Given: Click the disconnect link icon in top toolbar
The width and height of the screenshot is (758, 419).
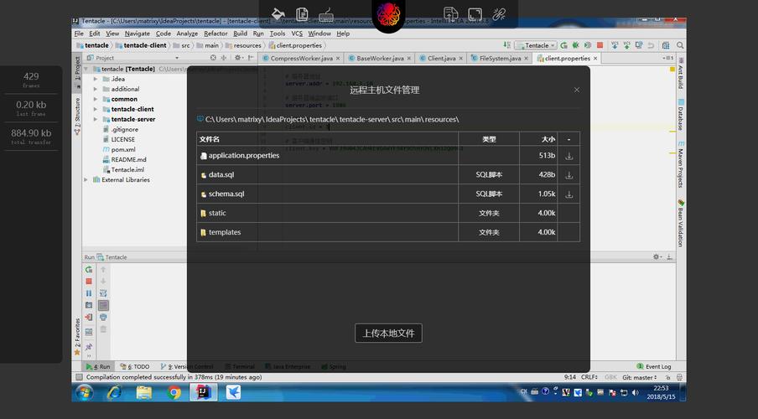Looking at the screenshot, I should pyautogui.click(x=499, y=14).
